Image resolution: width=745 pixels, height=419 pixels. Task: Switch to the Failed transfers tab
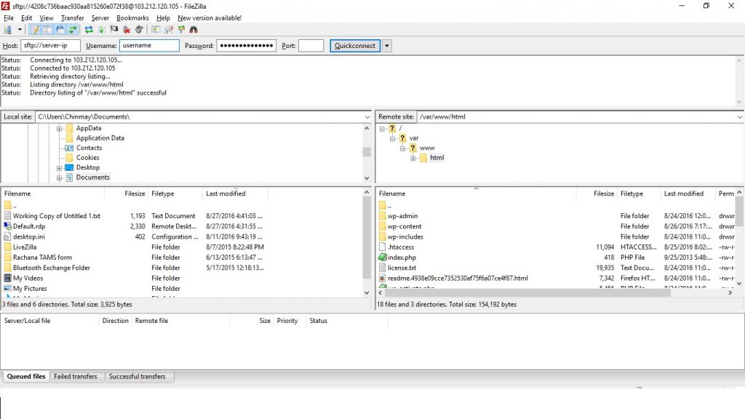point(76,377)
